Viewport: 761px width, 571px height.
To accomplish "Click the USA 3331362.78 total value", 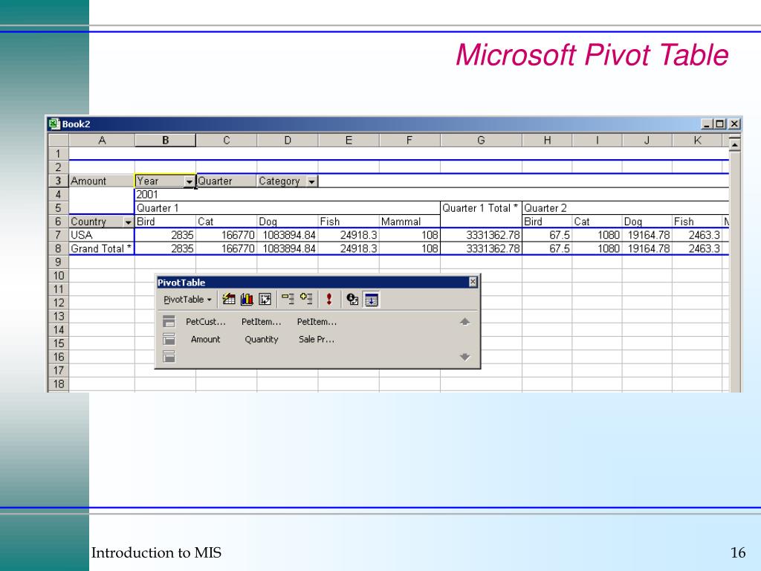I will [x=481, y=235].
